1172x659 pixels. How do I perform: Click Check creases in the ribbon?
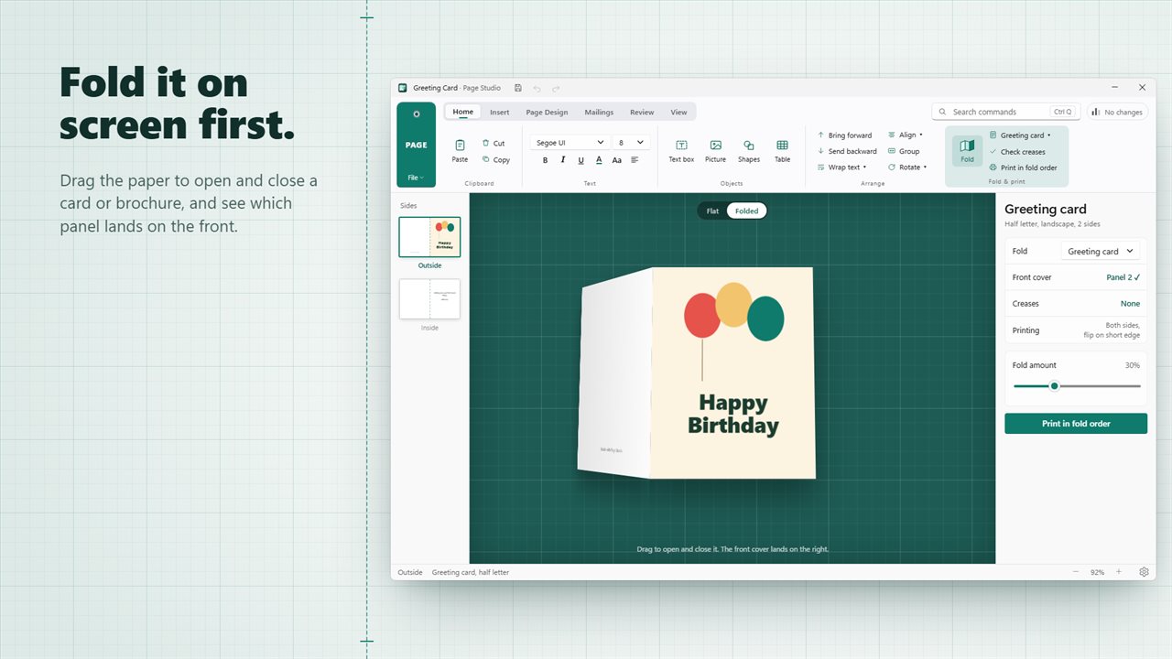(1017, 152)
